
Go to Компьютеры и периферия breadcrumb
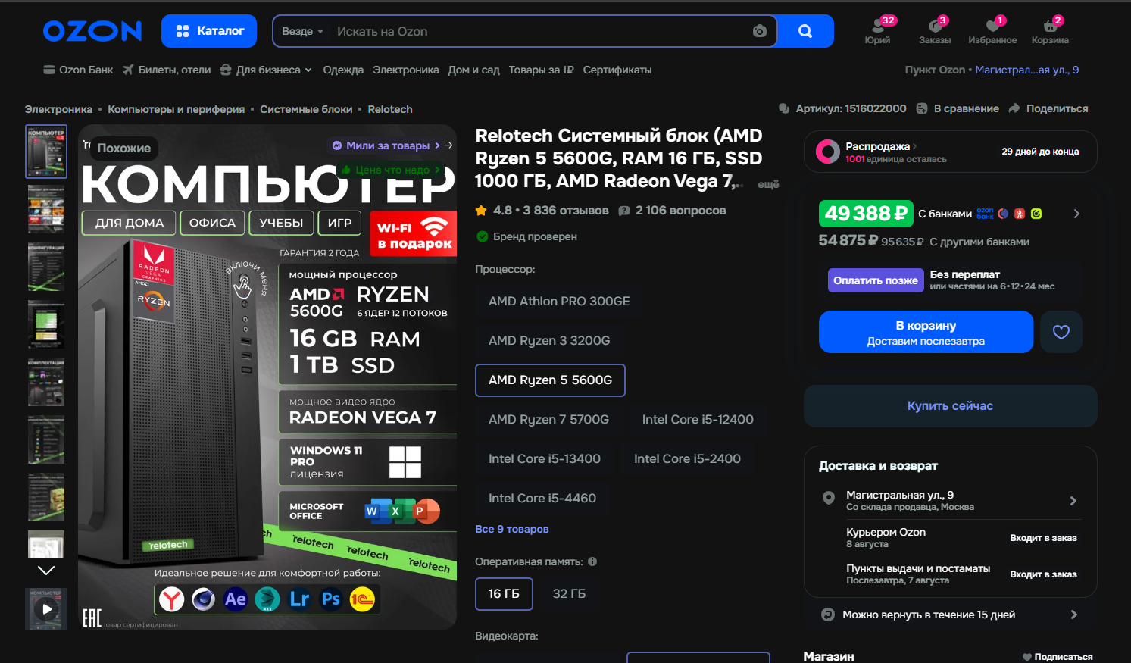(176, 109)
